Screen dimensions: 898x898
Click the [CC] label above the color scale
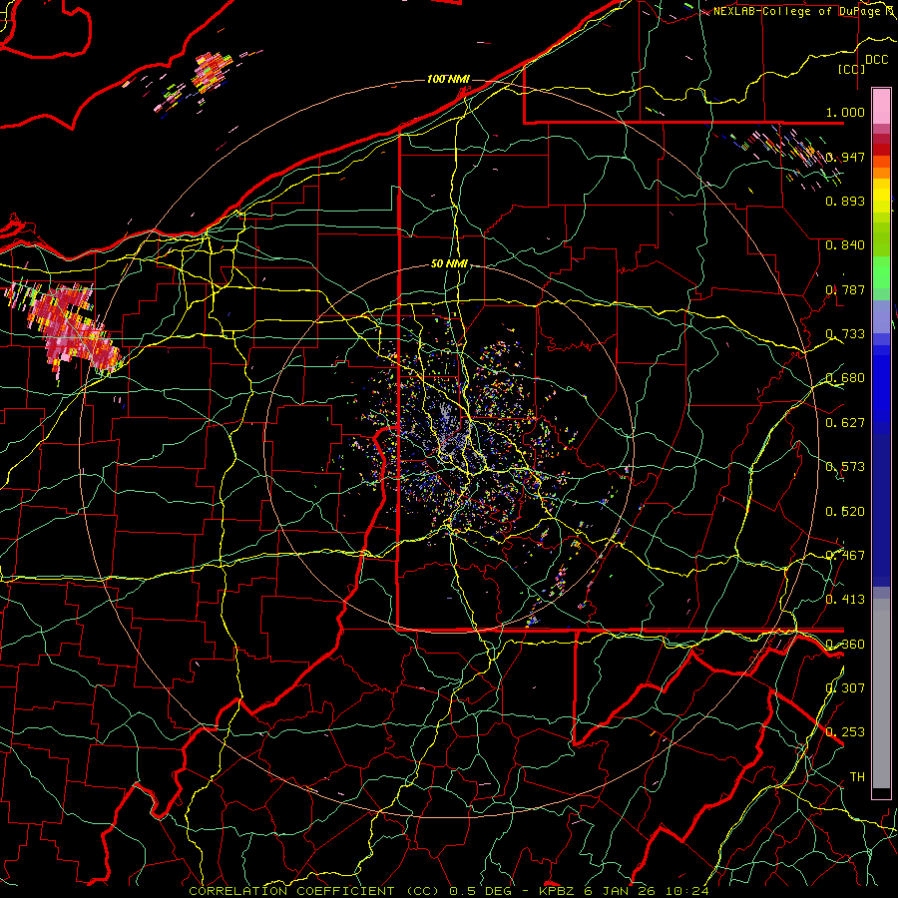point(852,69)
